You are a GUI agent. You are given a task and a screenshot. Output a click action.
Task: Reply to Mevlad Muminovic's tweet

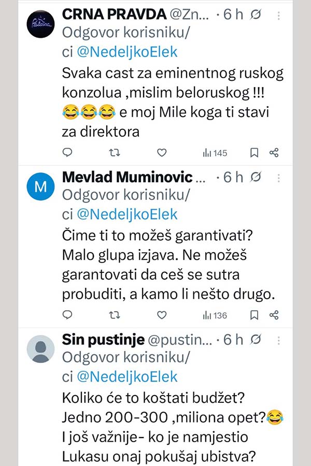(x=67, y=315)
